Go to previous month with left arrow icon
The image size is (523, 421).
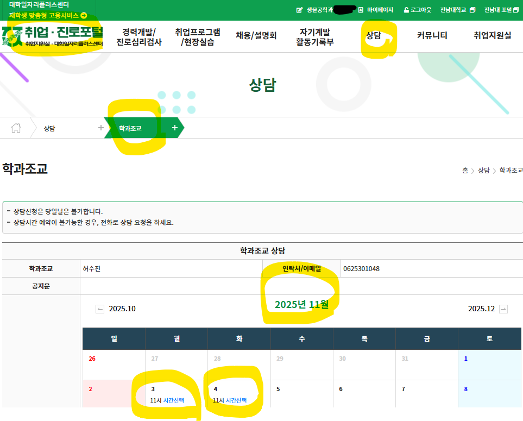[x=100, y=309]
